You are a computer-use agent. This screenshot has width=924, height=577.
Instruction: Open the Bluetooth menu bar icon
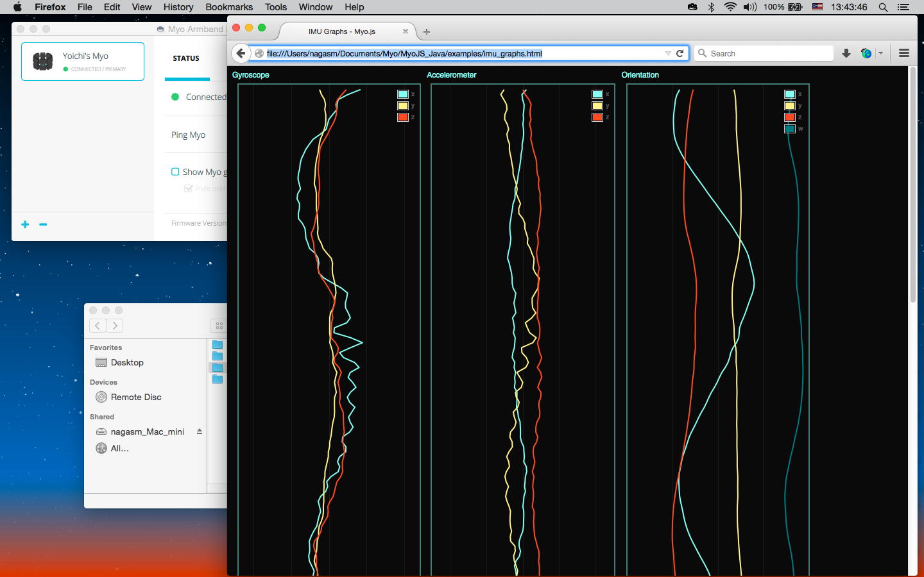[711, 7]
